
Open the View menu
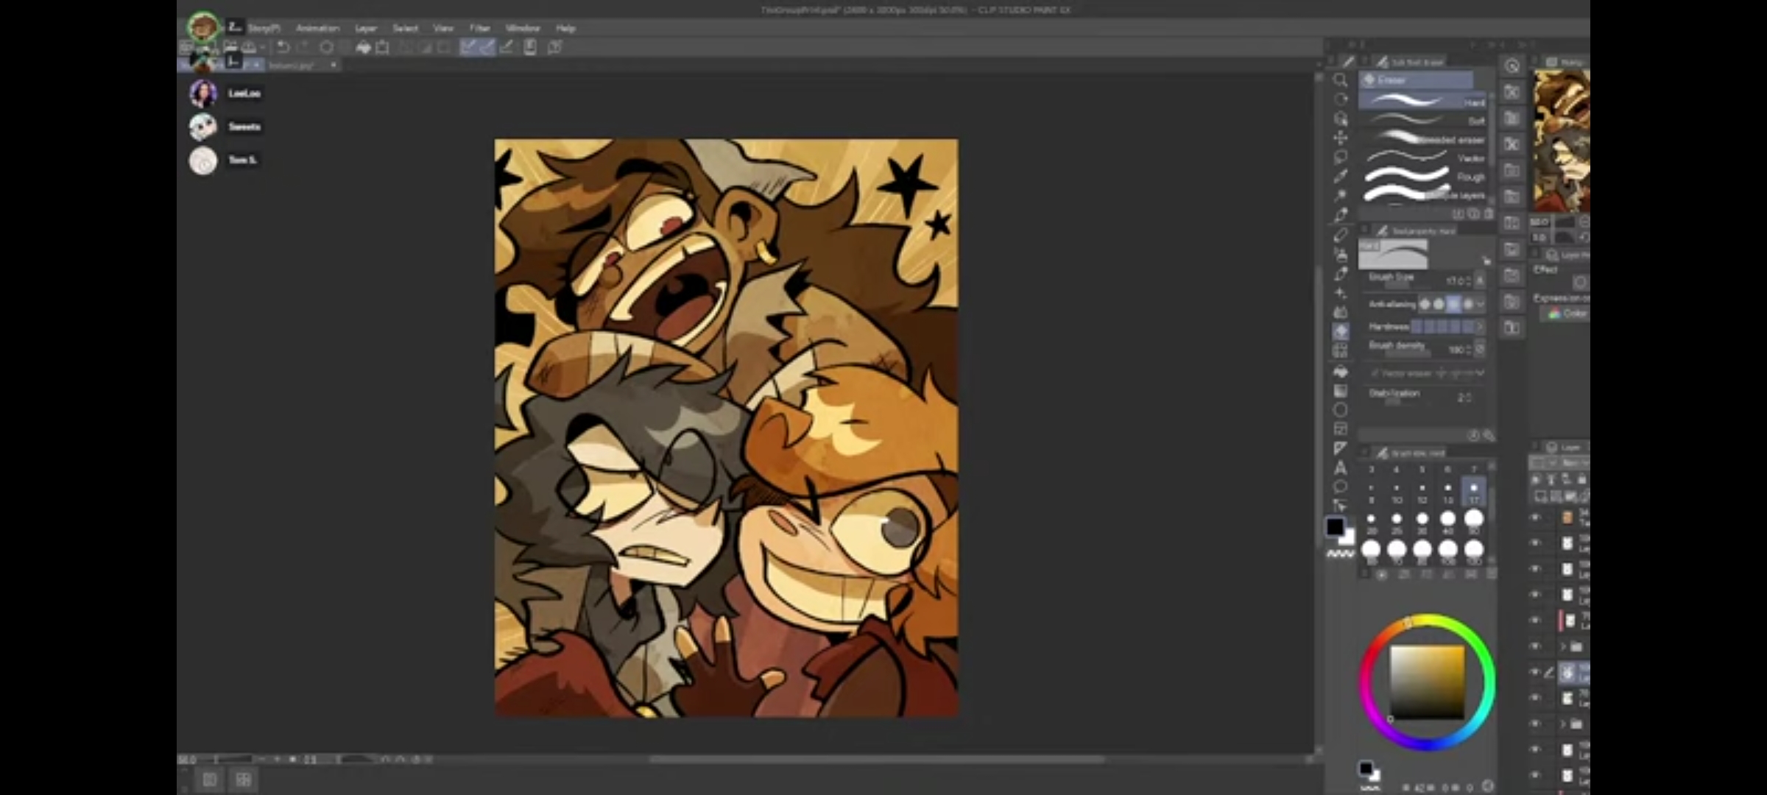coord(443,28)
